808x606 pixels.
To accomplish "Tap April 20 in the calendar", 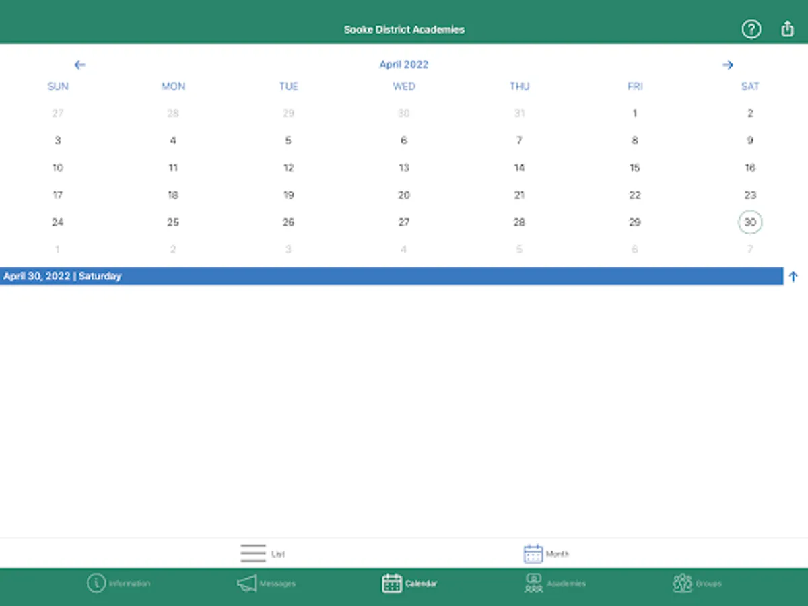I will pos(403,195).
